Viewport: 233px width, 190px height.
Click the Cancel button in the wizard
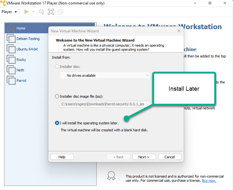(169, 157)
